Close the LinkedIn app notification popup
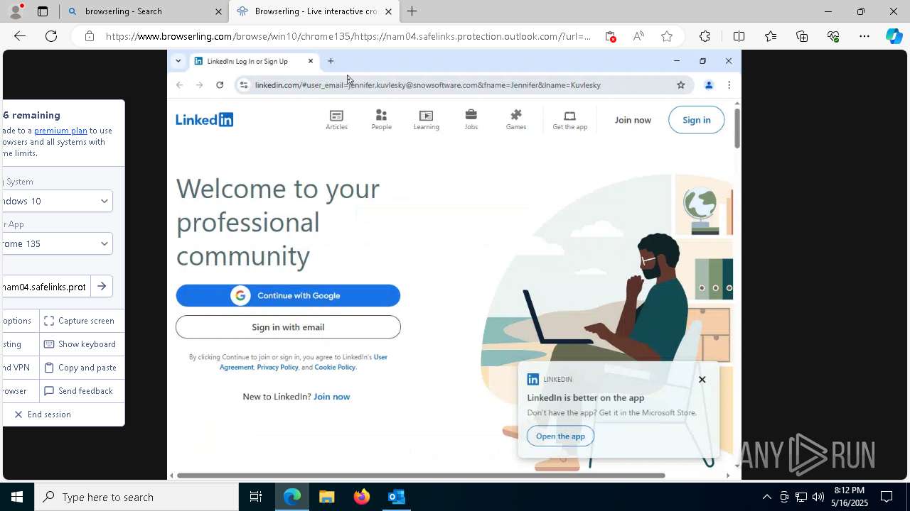 coord(702,379)
